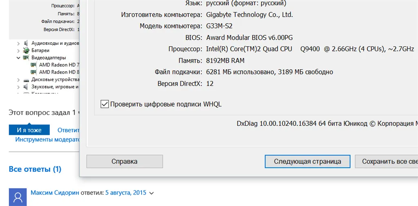Click the Видеоадаптеры display adapter icon
This screenshot has width=418, height=206.
coord(26,58)
